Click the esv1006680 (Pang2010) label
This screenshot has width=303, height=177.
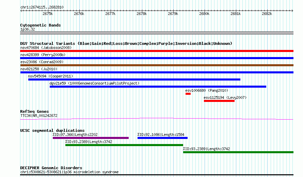(x=207, y=90)
